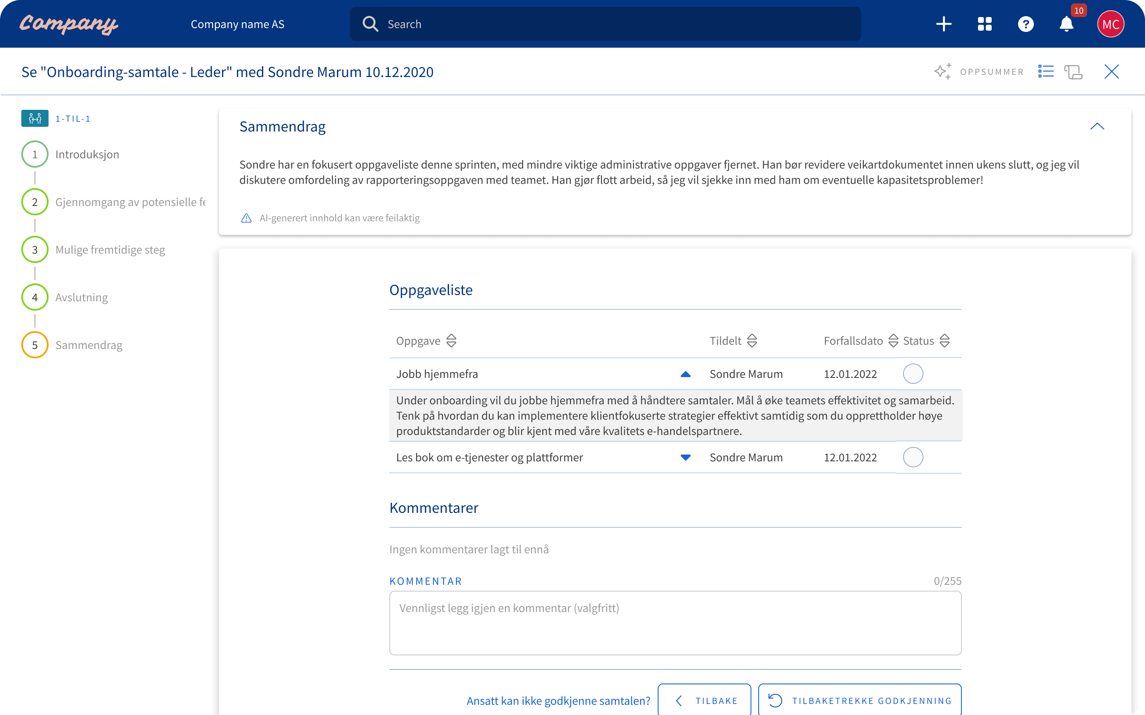Open the apps grid menu

984,24
